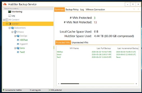
Task: Show the Unprotected VMs tab
Action: (x=80, y=43)
